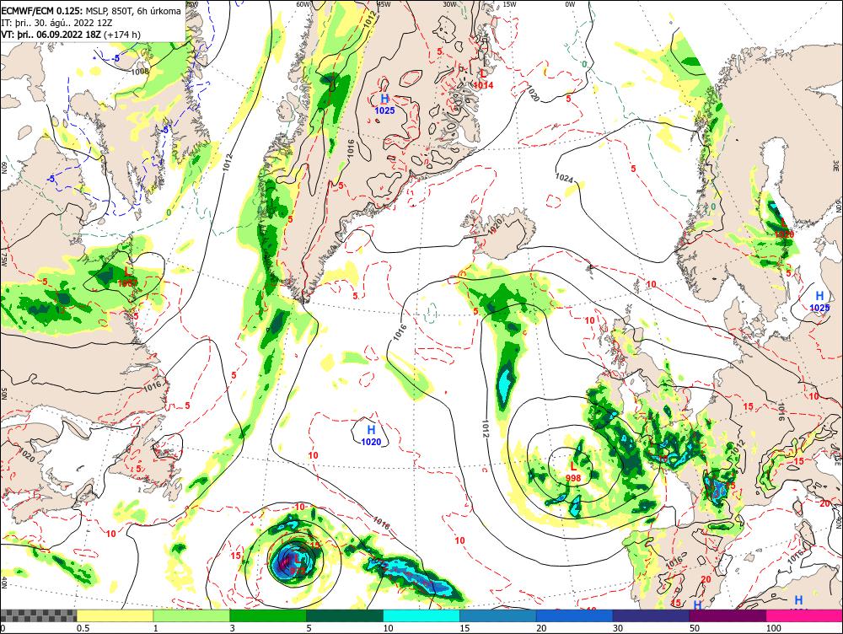The width and height of the screenshot is (843, 634).
Task: Select the purple 50–100 legend swatch
Action: (728, 615)
